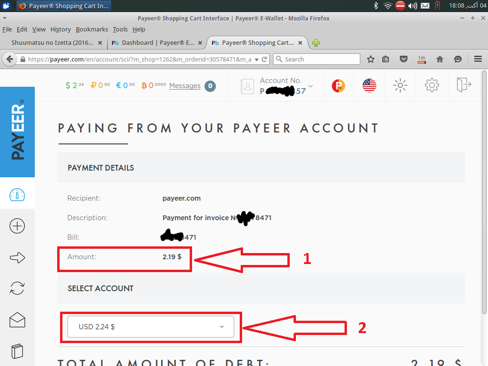This screenshot has height=366, width=488.
Task: Click the recipient payeer.com text
Action: tap(182, 198)
